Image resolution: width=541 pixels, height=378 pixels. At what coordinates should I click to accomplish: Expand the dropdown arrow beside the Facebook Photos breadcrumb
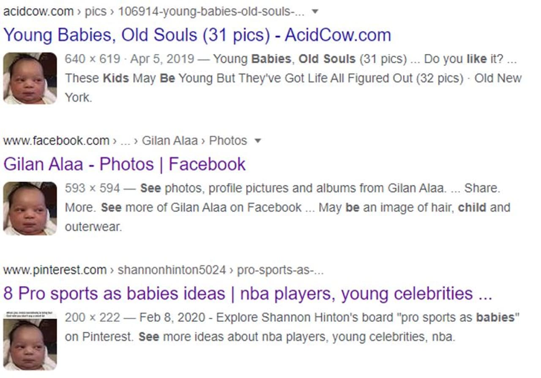258,140
